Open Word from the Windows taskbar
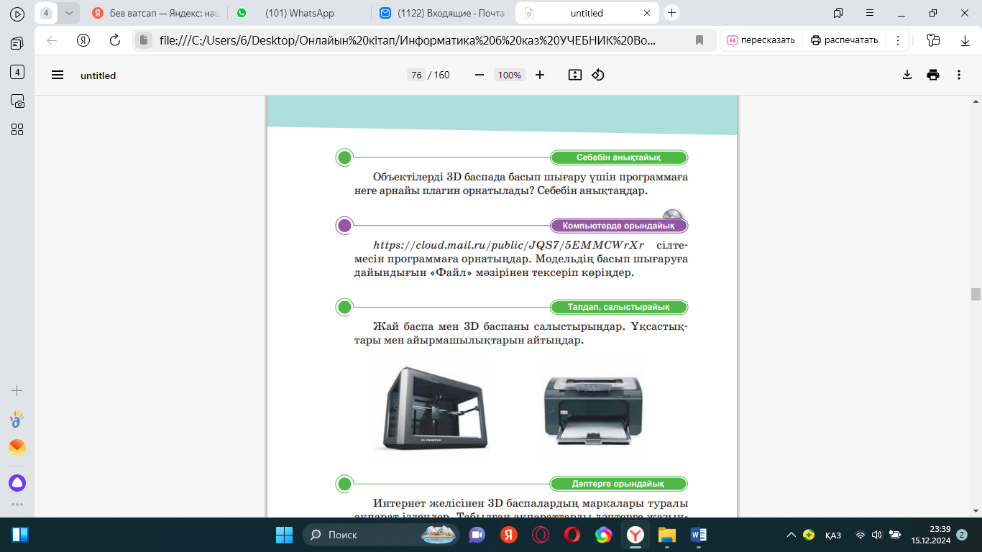982x552 pixels. click(x=698, y=535)
